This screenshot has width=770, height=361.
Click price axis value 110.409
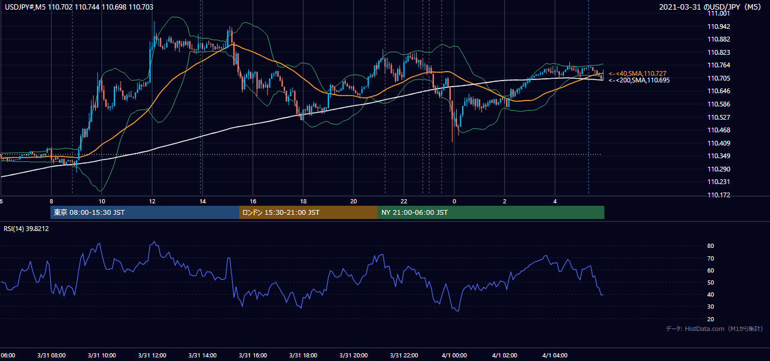(720, 143)
